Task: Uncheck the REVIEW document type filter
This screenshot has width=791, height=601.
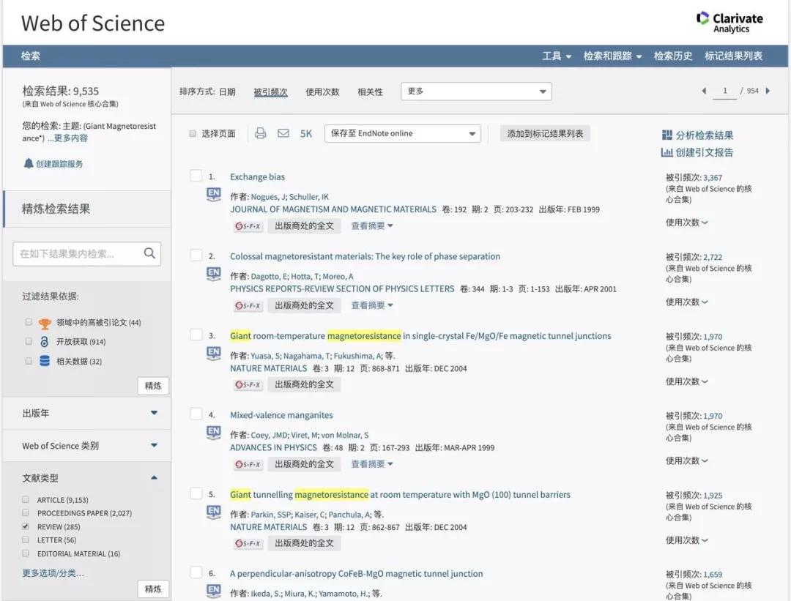Action: 24,526
